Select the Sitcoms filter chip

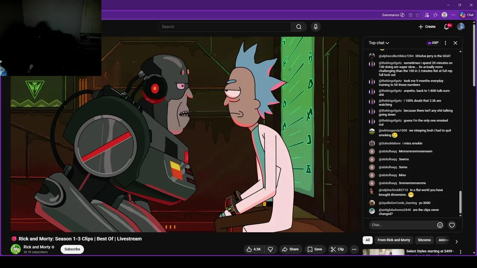point(424,240)
